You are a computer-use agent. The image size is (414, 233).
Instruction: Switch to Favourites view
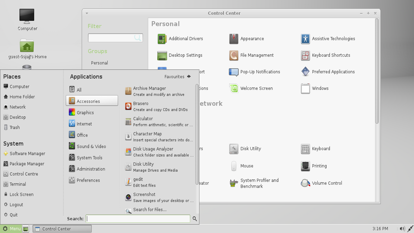[178, 77]
